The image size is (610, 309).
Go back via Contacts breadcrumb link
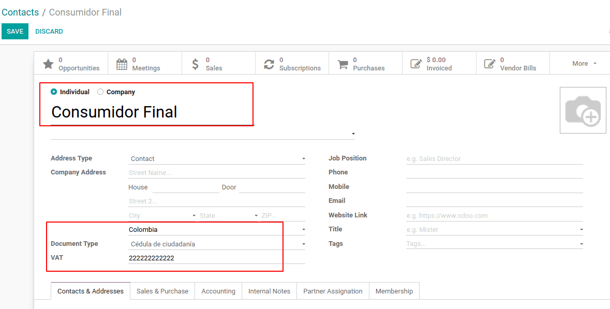click(20, 12)
